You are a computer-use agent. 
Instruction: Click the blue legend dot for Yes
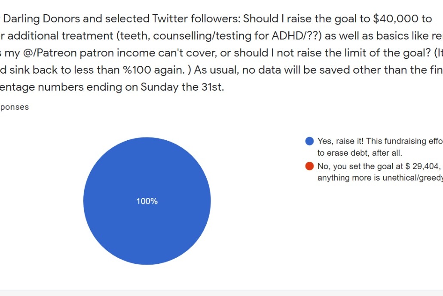click(309, 141)
